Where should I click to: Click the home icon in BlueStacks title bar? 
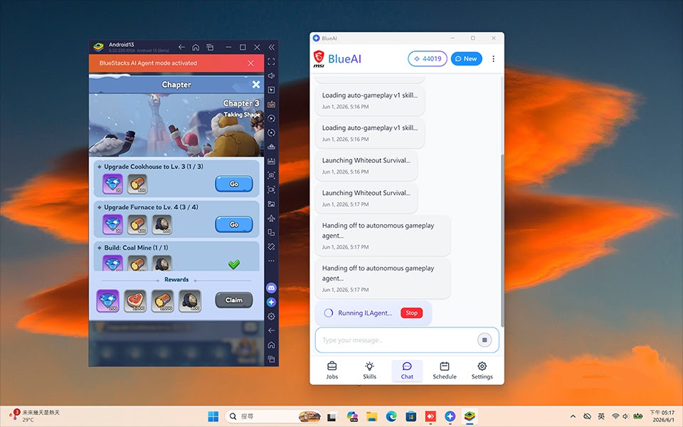click(x=196, y=47)
